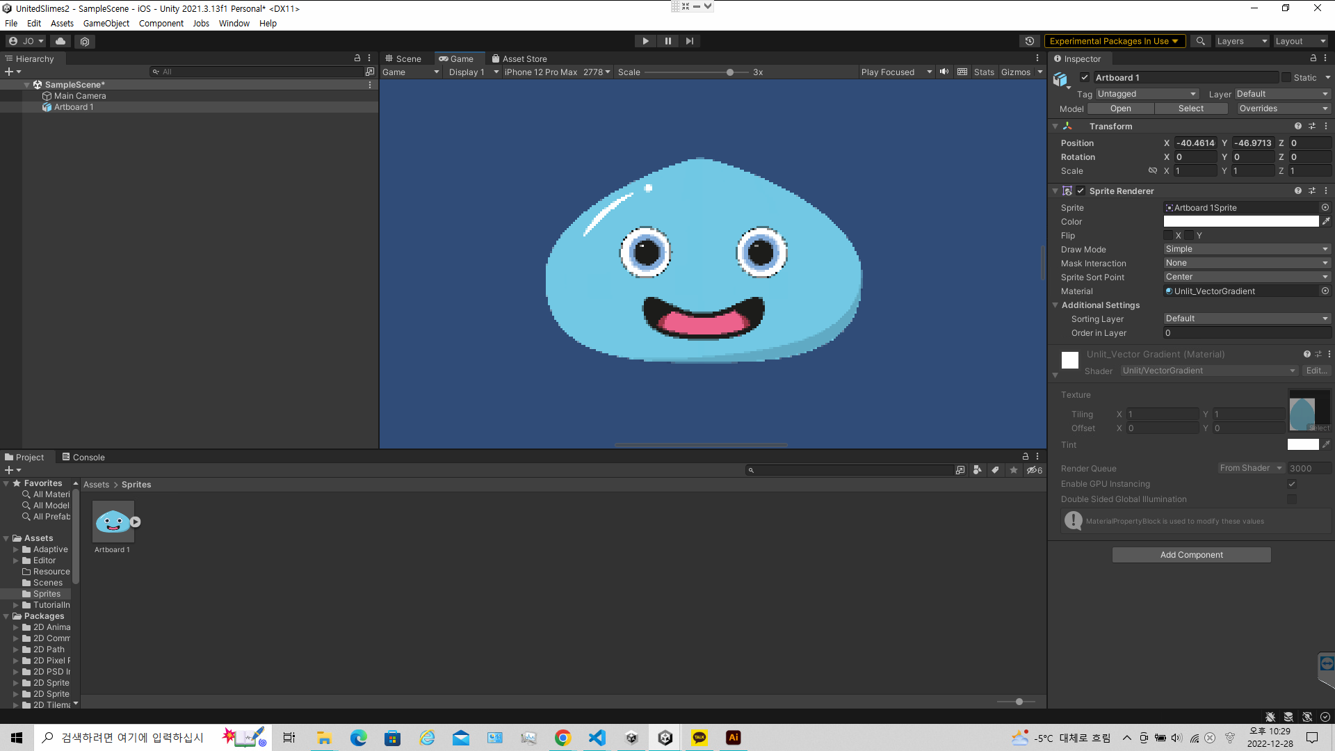1335x751 pixels.
Task: Open Sprite Sort Point dropdown
Action: (1247, 277)
